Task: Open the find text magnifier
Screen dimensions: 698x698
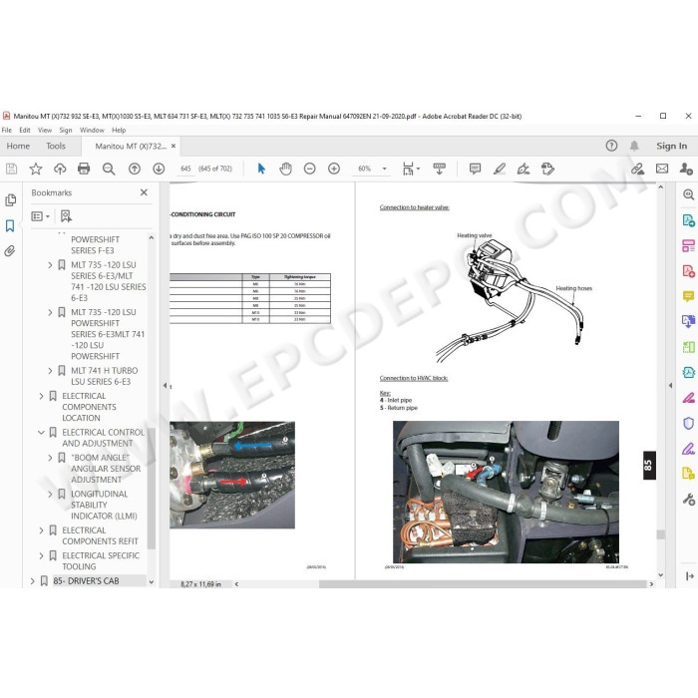Action: pos(108,169)
